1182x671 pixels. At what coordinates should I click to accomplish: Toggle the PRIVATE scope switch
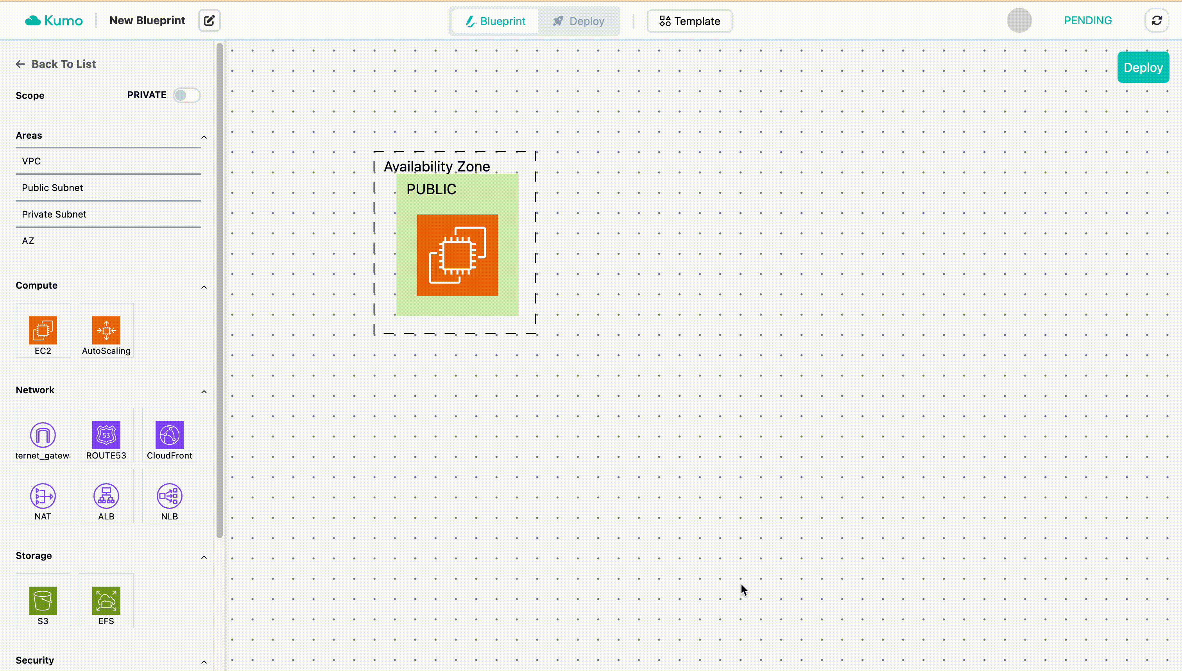click(186, 95)
